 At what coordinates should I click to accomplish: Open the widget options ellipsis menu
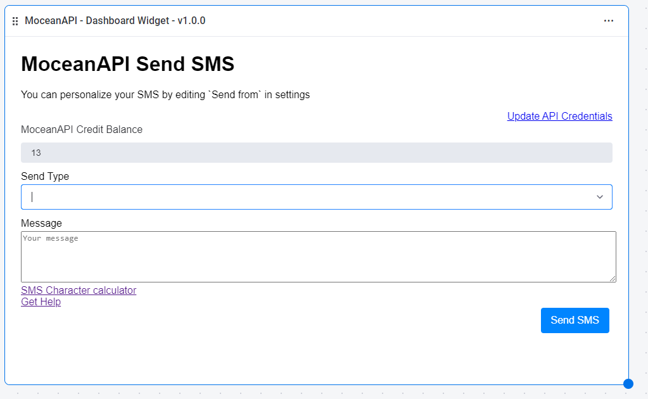coord(608,20)
